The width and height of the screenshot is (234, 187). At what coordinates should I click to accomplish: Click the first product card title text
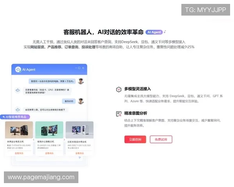16,141
